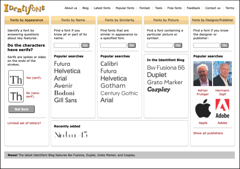Screen dimensions: 240x169
Task: Focus the Fonts by Name search field
Action: (67, 45)
